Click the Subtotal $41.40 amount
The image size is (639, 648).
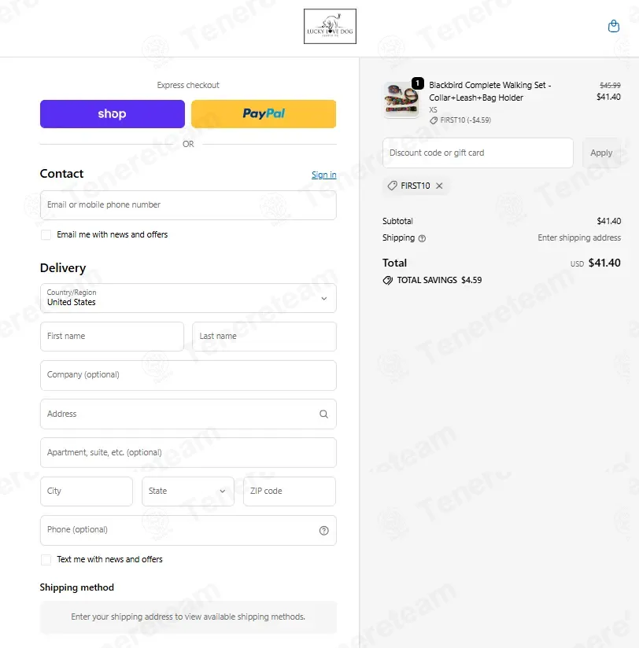(x=608, y=221)
